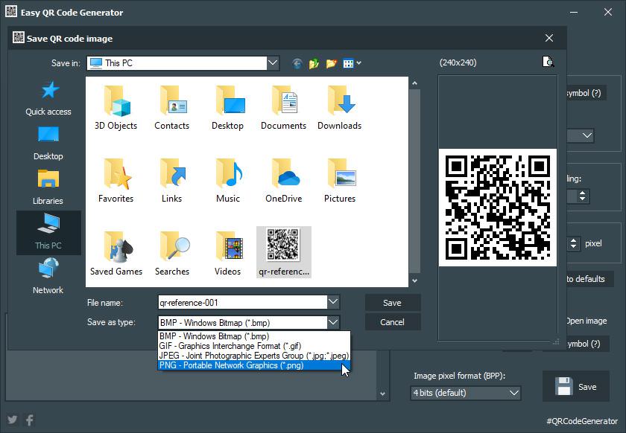Click the QR code preview image
This screenshot has width=626, height=433.
(x=498, y=208)
